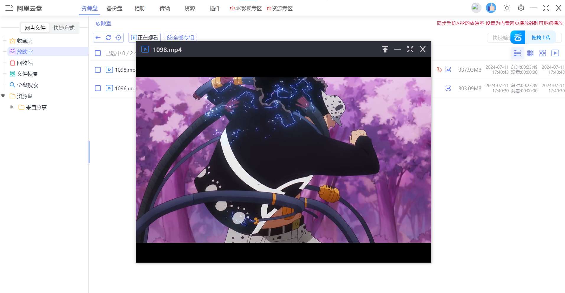
Task: Click the 1098.mp4 video frame
Action: point(284,160)
